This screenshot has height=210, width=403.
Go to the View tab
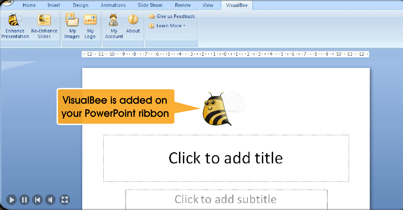(x=208, y=5)
